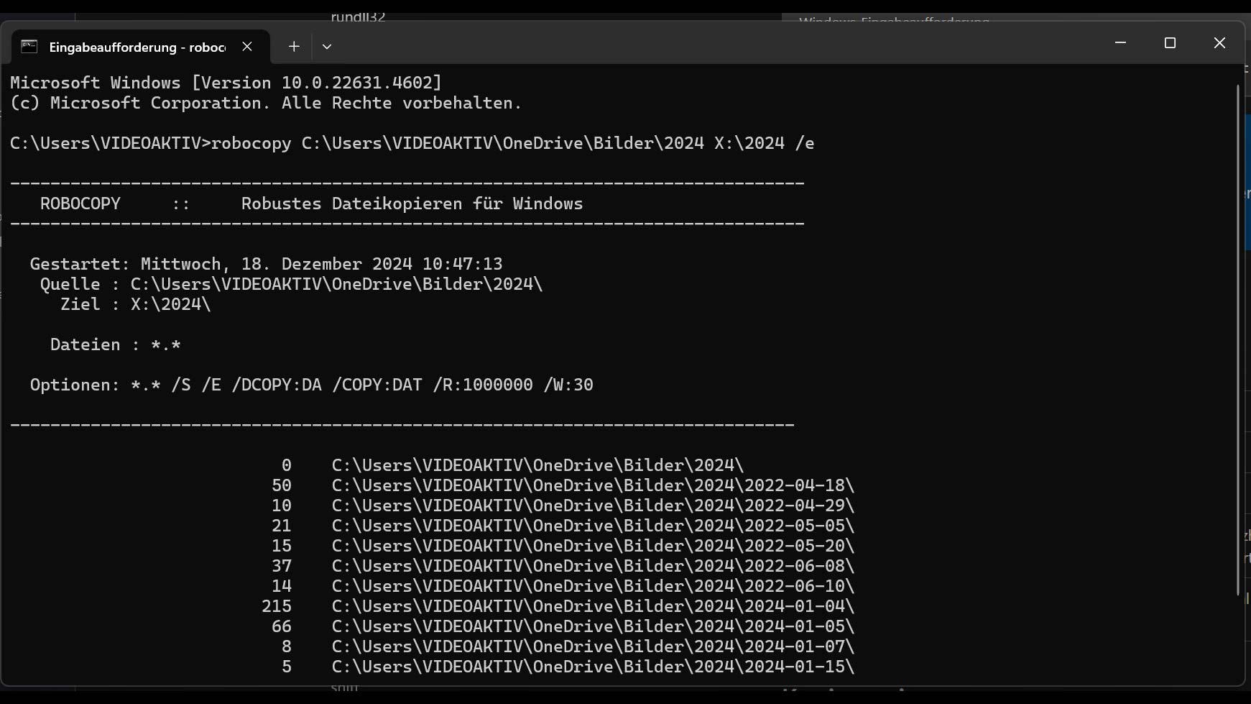Click the Gestartet date and time line
This screenshot has height=704, width=1251.
(266, 264)
